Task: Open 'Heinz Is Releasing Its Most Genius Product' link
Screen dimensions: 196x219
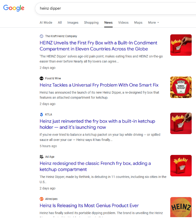Action: coord(89,206)
